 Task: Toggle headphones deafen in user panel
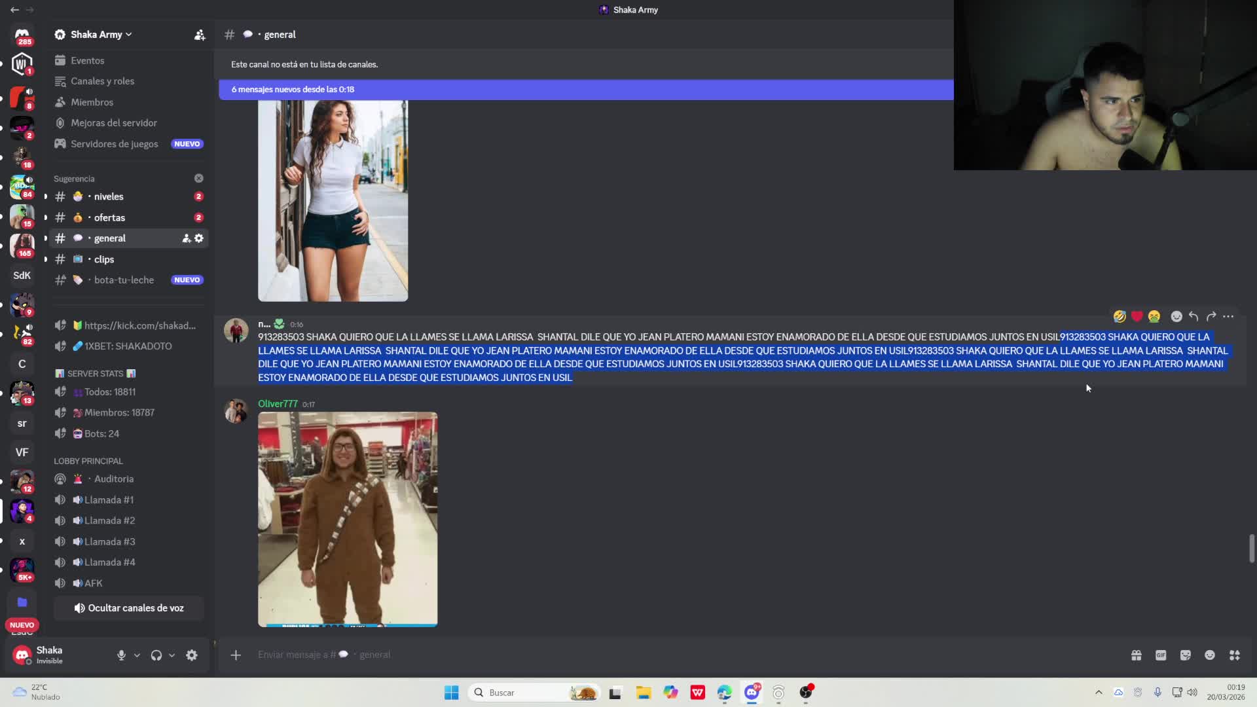[156, 655]
